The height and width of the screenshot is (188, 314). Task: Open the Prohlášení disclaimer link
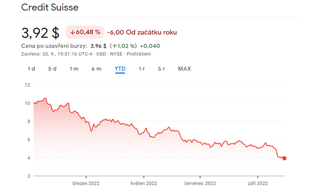(x=139, y=54)
